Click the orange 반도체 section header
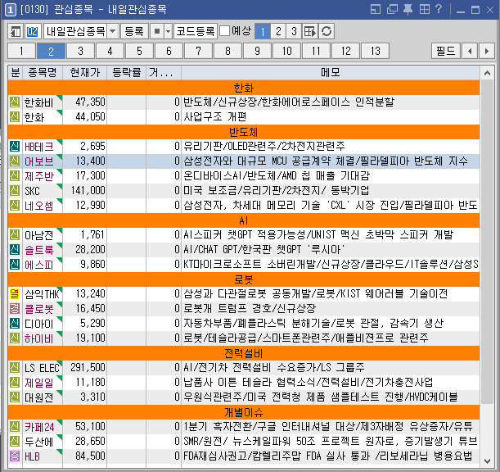Viewport: 500px width, 472px height. 244,132
